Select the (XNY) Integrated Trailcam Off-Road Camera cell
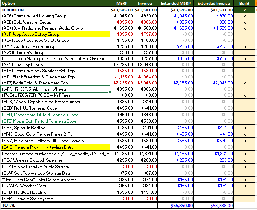 [x=55, y=141]
